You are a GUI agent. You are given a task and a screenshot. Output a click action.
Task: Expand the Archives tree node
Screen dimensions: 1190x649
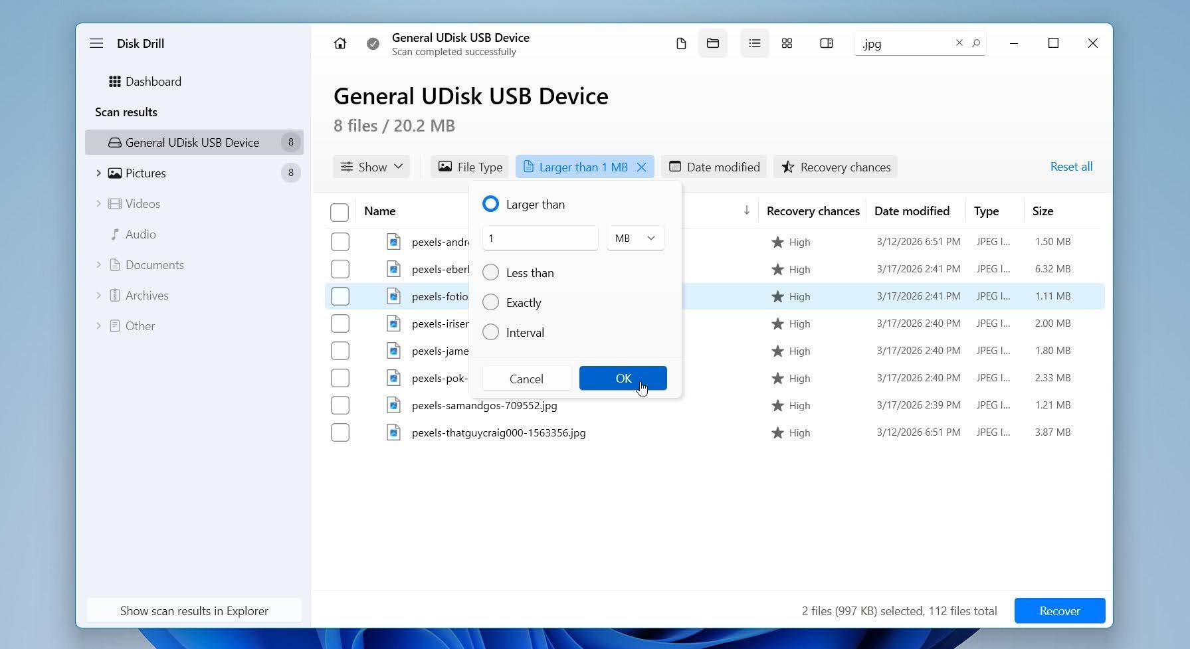[x=98, y=295]
